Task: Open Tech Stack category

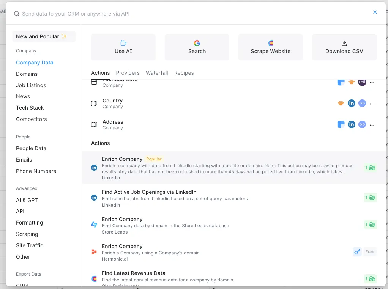Action: pyautogui.click(x=30, y=108)
